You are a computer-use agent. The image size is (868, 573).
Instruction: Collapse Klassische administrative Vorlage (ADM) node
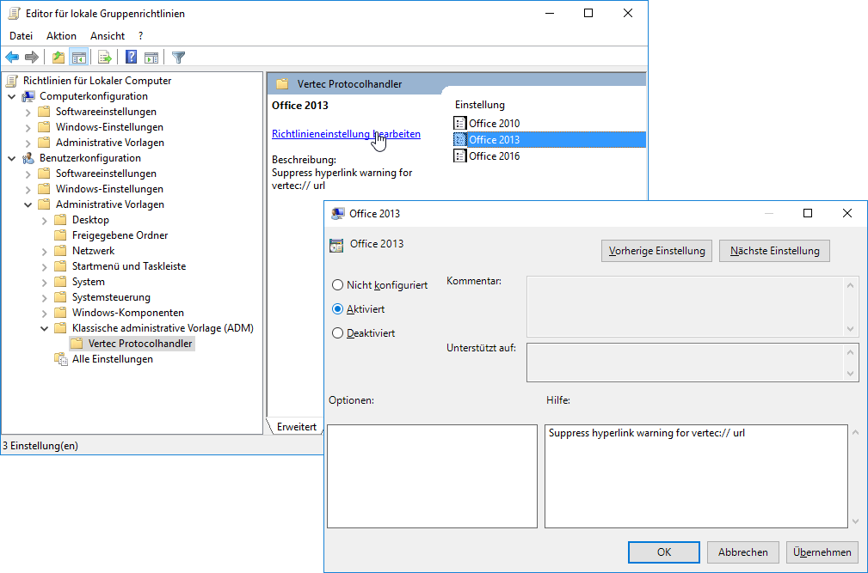point(45,328)
